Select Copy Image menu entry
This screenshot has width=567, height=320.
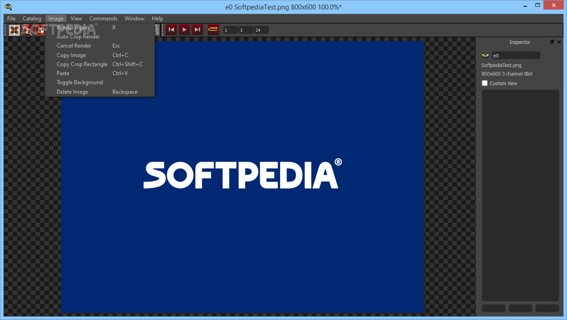[x=100, y=55]
